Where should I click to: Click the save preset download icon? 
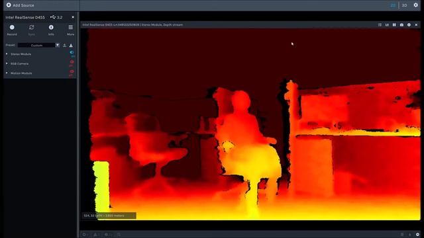coord(71,46)
